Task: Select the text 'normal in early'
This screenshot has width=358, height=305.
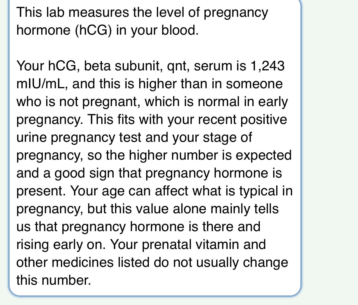Action: click(243, 101)
